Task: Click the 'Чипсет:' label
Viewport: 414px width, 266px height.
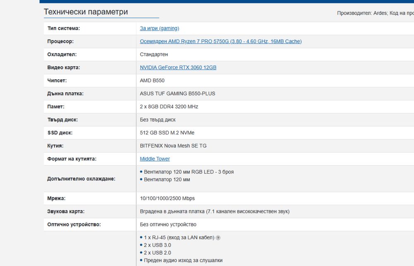Action: [57, 81]
